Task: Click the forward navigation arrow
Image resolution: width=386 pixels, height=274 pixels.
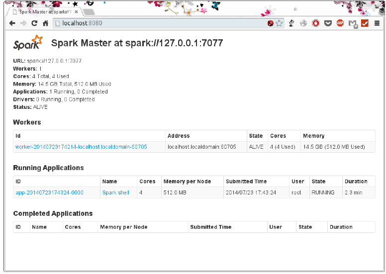Action: [23, 23]
